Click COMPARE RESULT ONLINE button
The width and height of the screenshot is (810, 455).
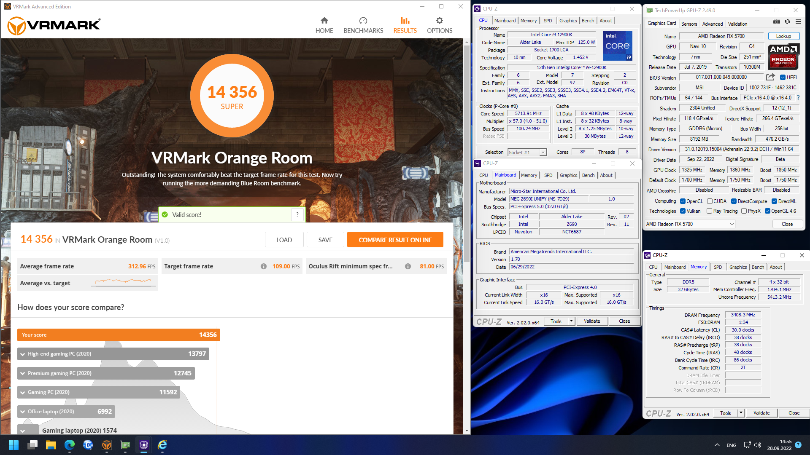[x=395, y=240]
